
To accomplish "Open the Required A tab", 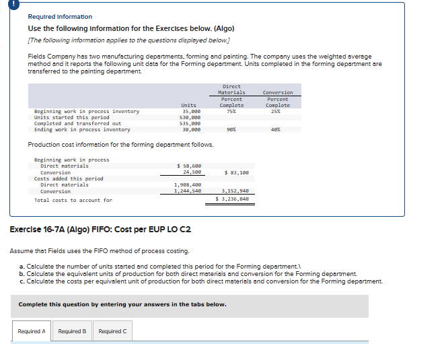I will pyautogui.click(x=32, y=331).
